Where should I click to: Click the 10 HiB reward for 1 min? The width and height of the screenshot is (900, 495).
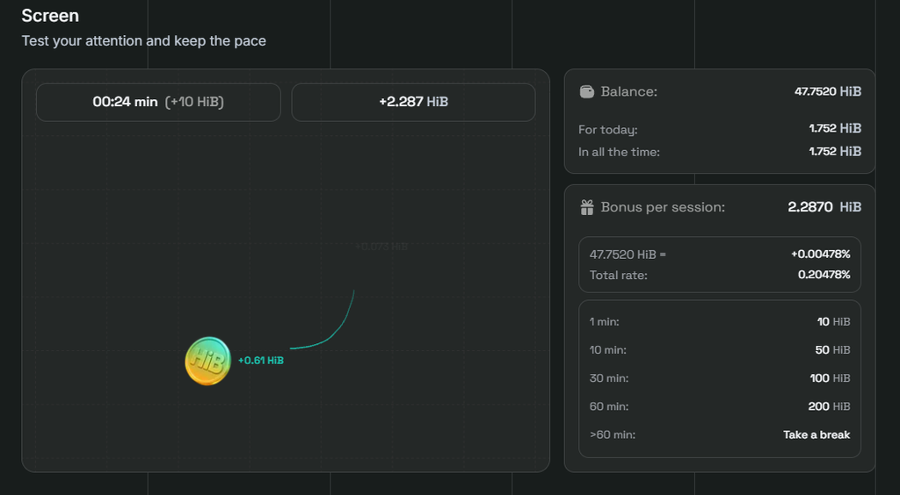[834, 322]
